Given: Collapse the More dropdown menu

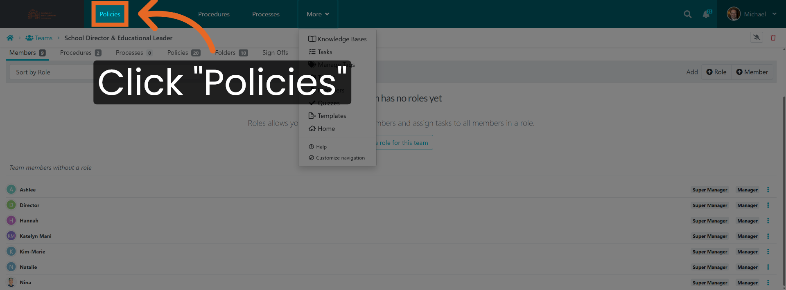Looking at the screenshot, I should tap(318, 14).
